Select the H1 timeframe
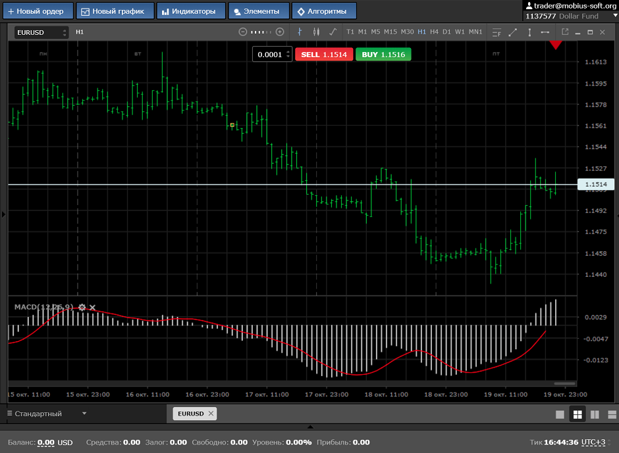The height and width of the screenshot is (453, 619). click(421, 32)
